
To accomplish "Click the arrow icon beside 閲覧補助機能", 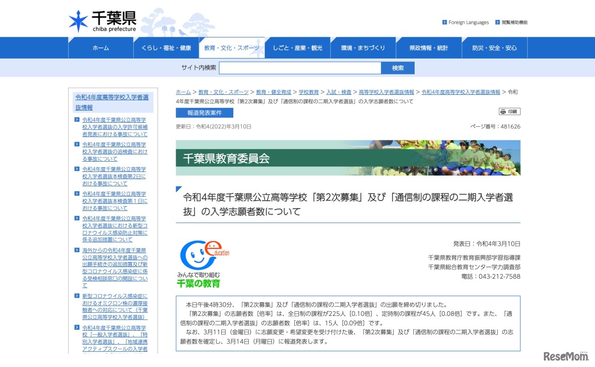I will tap(497, 22).
